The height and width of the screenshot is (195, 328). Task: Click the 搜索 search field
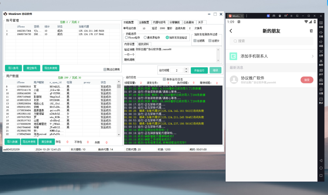coord(271,41)
